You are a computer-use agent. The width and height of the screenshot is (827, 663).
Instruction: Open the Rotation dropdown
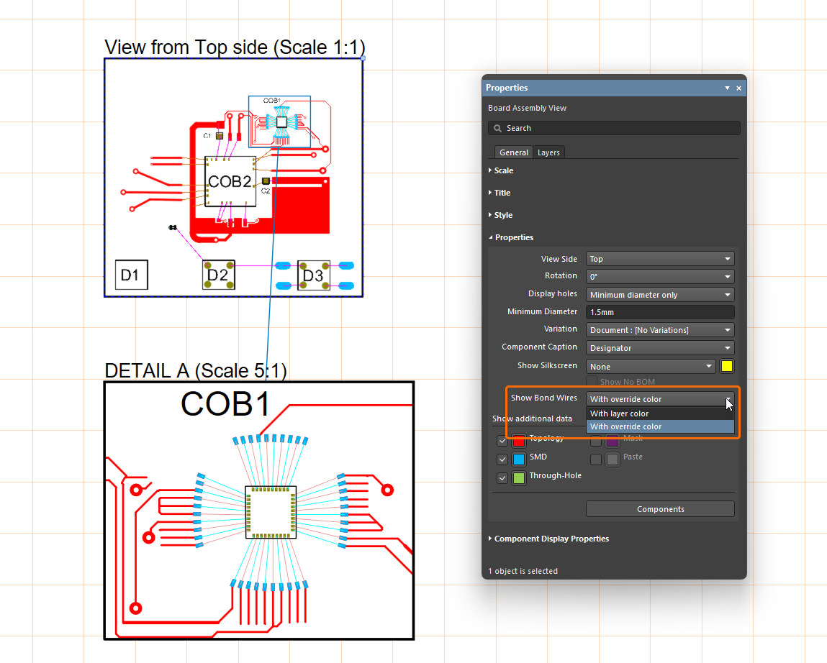(660, 276)
